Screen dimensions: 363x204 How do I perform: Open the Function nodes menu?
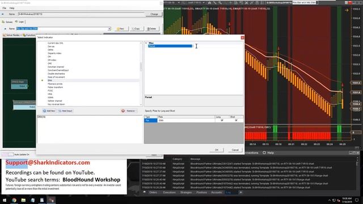click(29, 35)
